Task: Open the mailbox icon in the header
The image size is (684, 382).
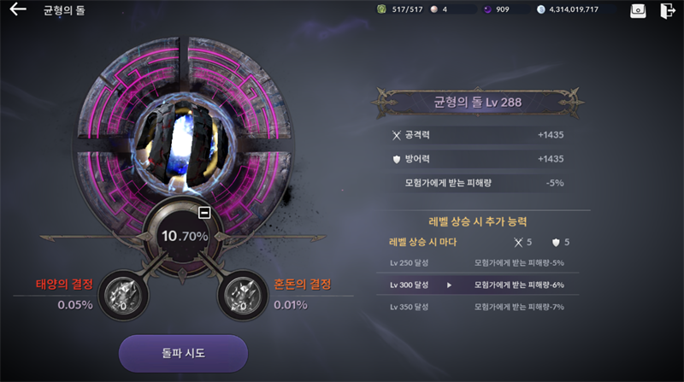Action: (x=638, y=10)
